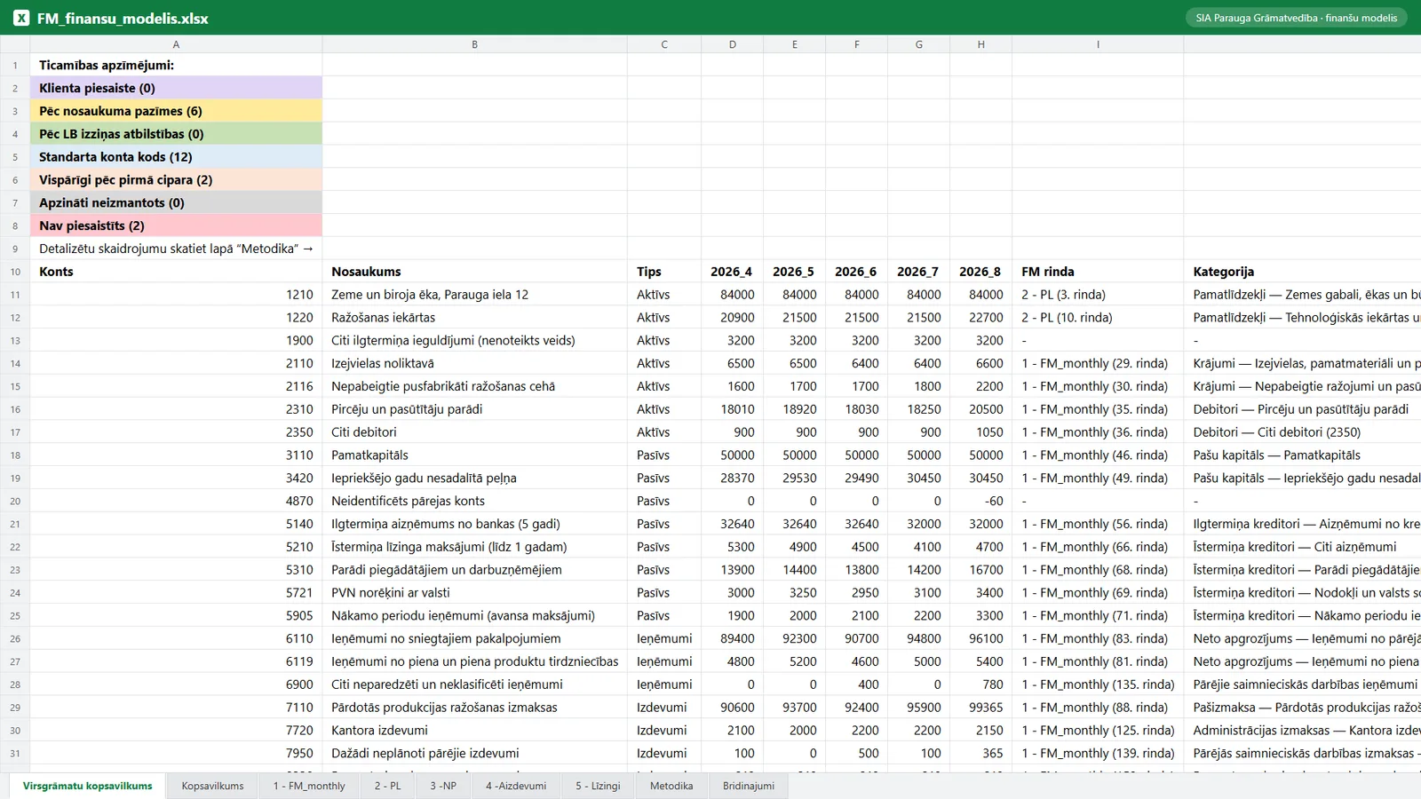Click 'Parādi piegādātājiem un darbuzņēmējiem' cell
This screenshot has height=799, width=1421.
coord(475,570)
